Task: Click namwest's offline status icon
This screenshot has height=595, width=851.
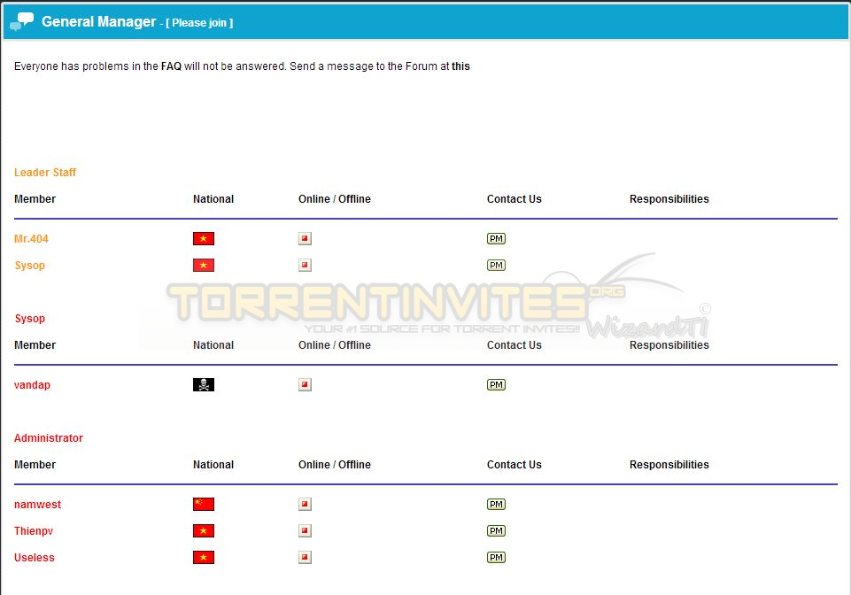Action: [x=305, y=505]
